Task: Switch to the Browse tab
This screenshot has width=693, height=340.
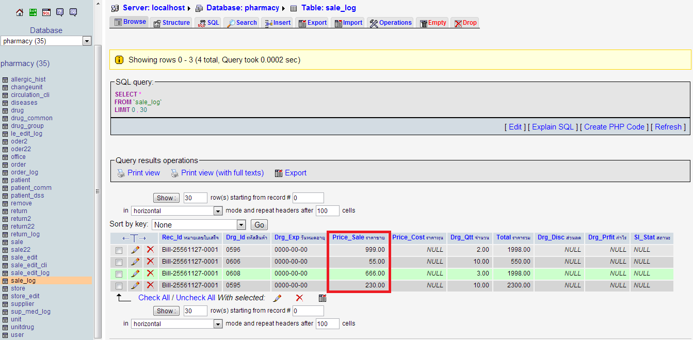Action: [x=130, y=22]
